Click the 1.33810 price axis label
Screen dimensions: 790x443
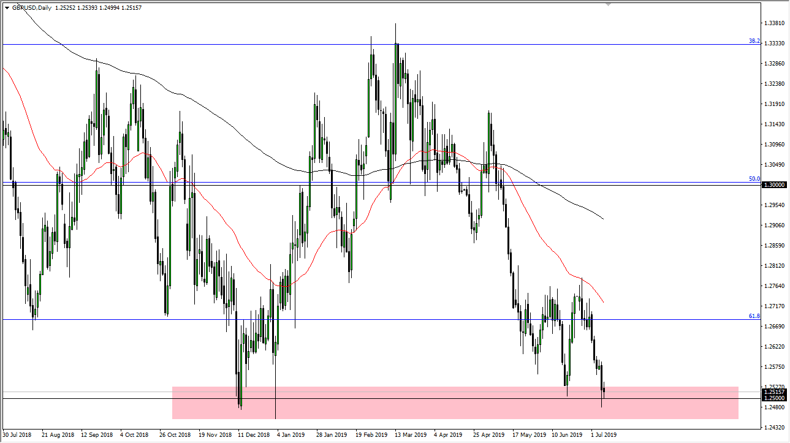point(775,23)
